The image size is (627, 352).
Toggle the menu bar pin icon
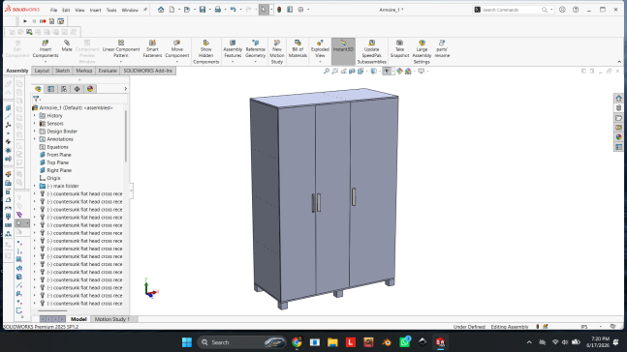click(145, 10)
